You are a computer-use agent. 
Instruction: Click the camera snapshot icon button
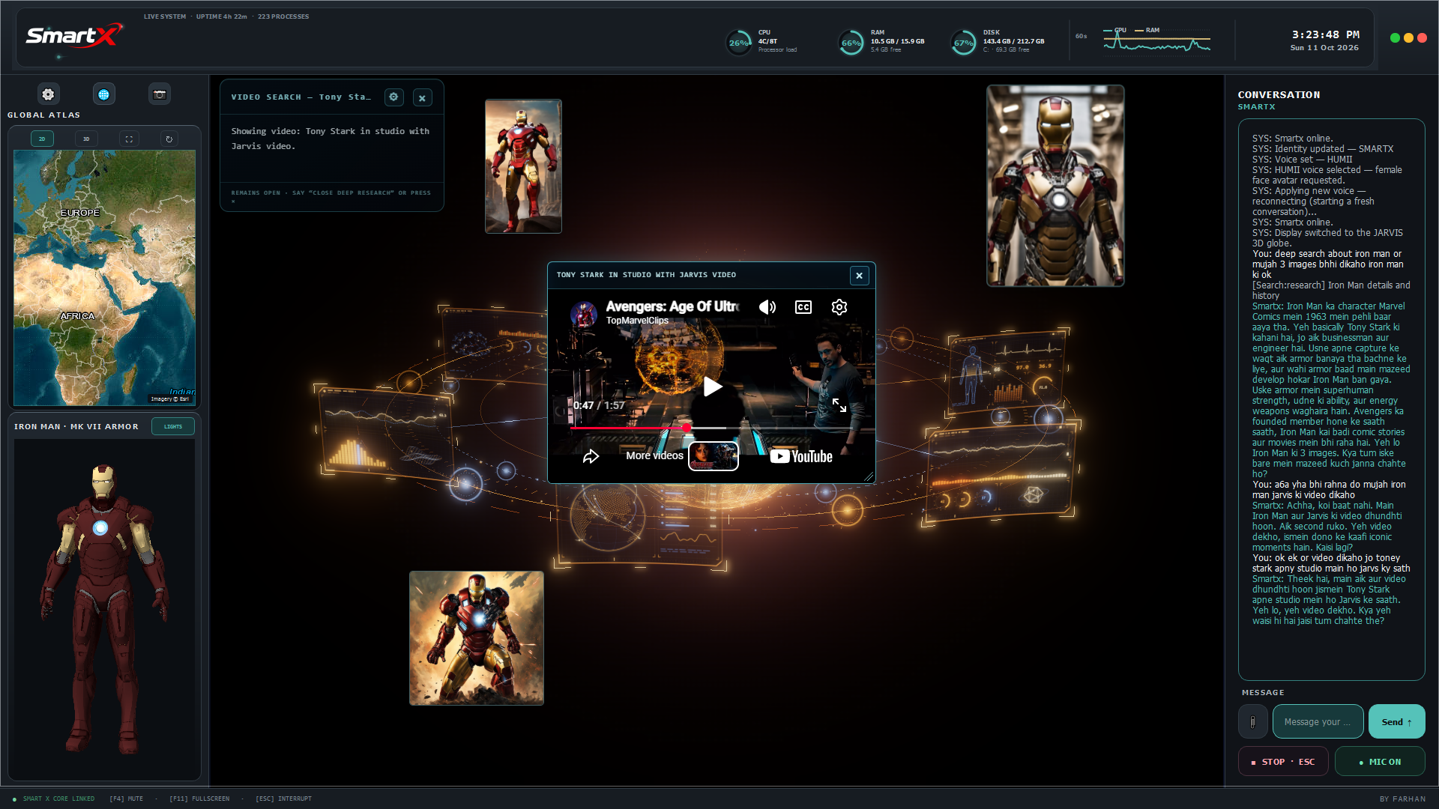(x=159, y=94)
